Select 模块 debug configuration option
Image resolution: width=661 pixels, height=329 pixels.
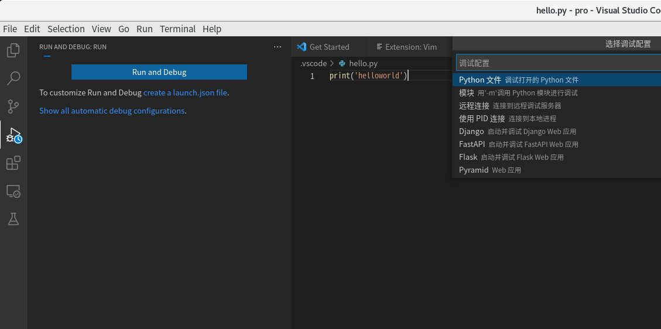556,92
